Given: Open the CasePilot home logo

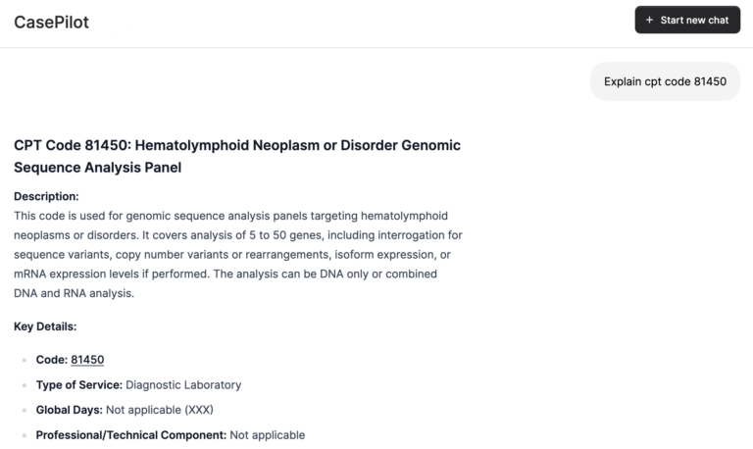Looking at the screenshot, I should pos(51,22).
